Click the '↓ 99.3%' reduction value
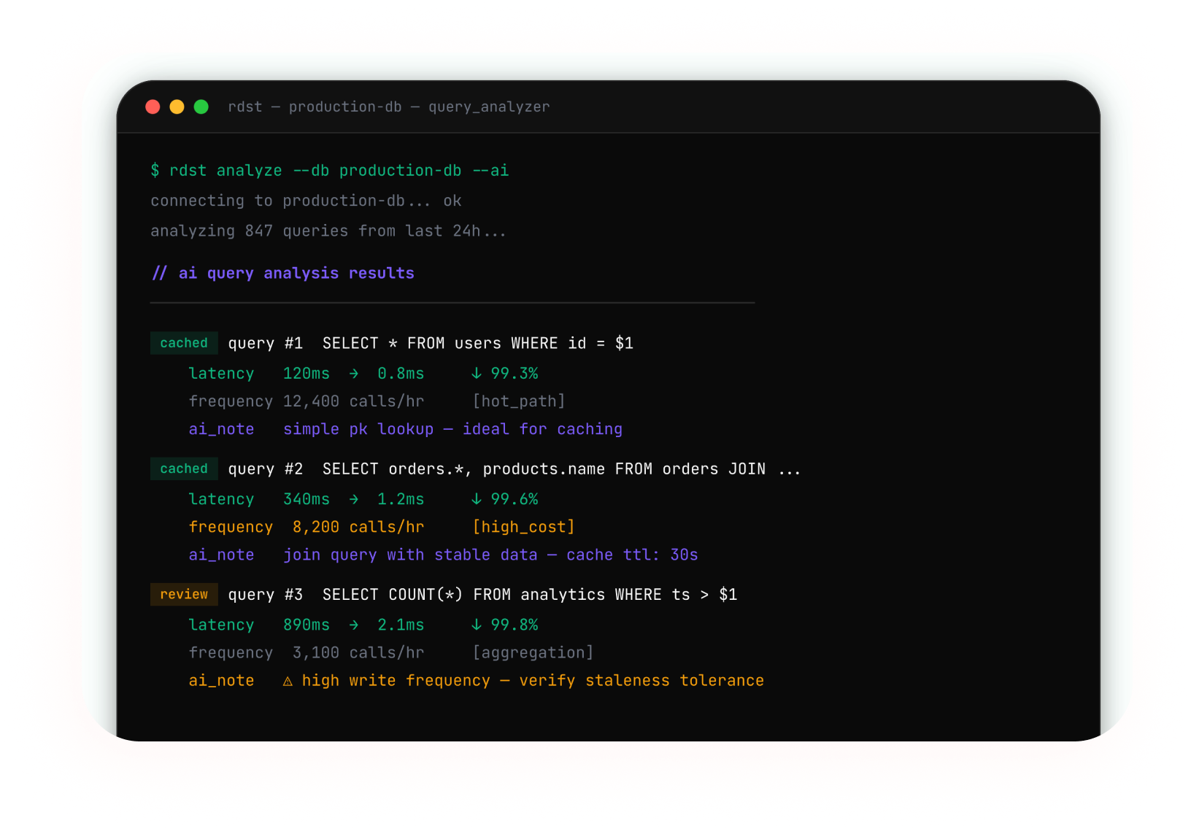This screenshot has height=829, width=1191. [504, 374]
